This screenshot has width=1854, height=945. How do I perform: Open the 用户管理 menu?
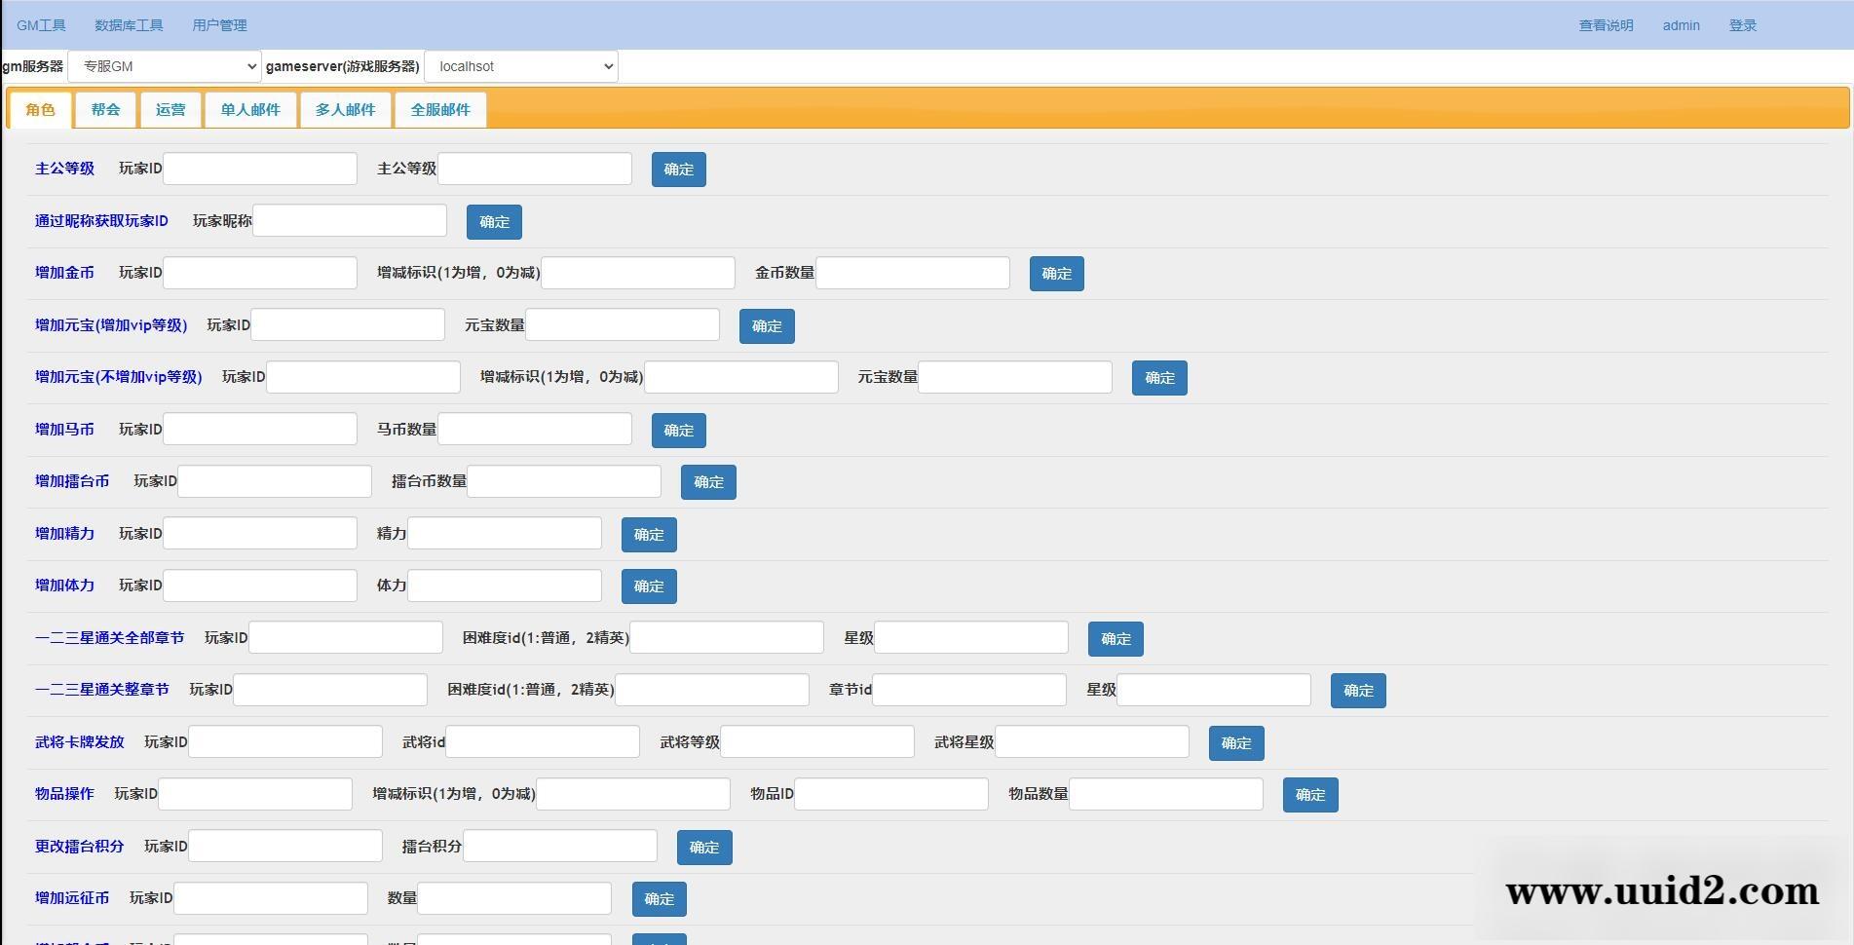tap(219, 25)
